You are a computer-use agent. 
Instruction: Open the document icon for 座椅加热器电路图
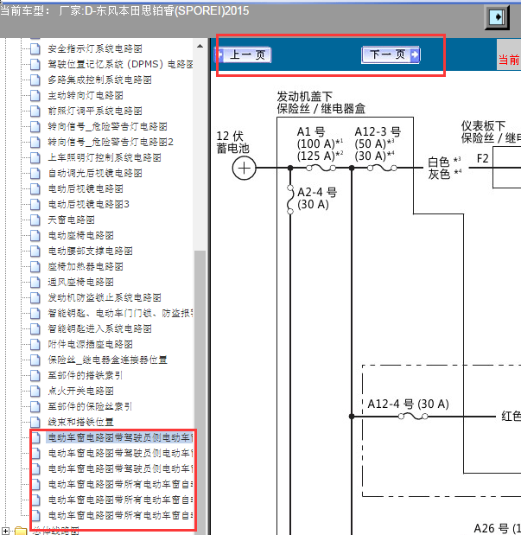(x=35, y=266)
